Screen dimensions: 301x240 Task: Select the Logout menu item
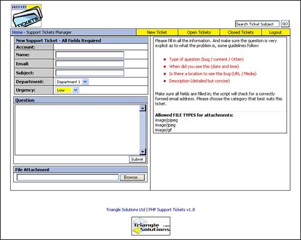tap(276, 32)
